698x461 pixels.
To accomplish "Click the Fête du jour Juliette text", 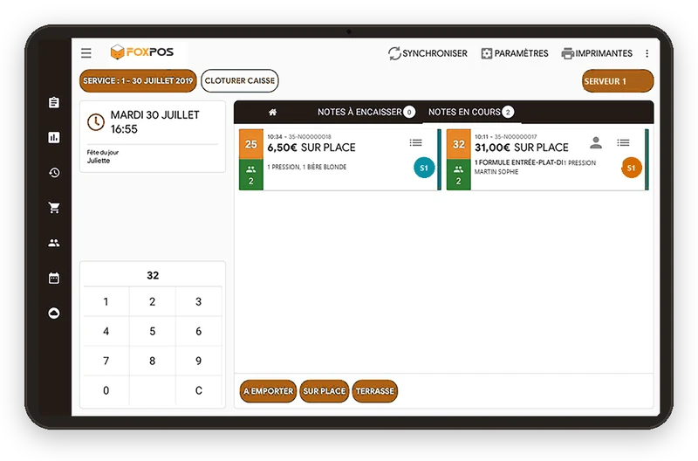I will pyautogui.click(x=103, y=156).
